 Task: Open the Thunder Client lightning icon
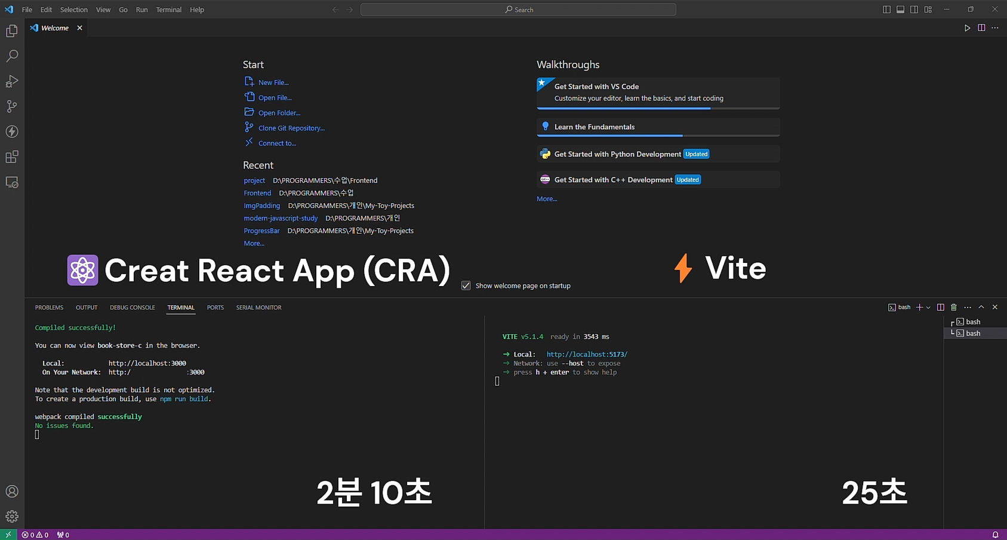point(12,132)
